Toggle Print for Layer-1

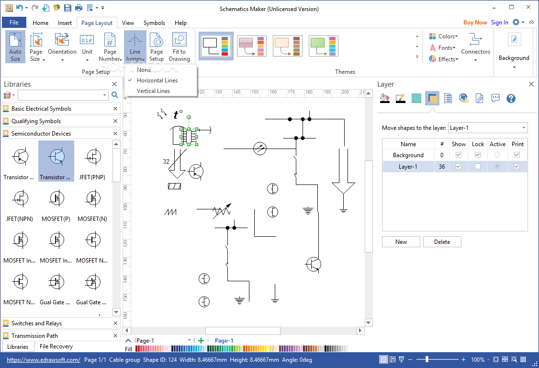click(x=517, y=166)
